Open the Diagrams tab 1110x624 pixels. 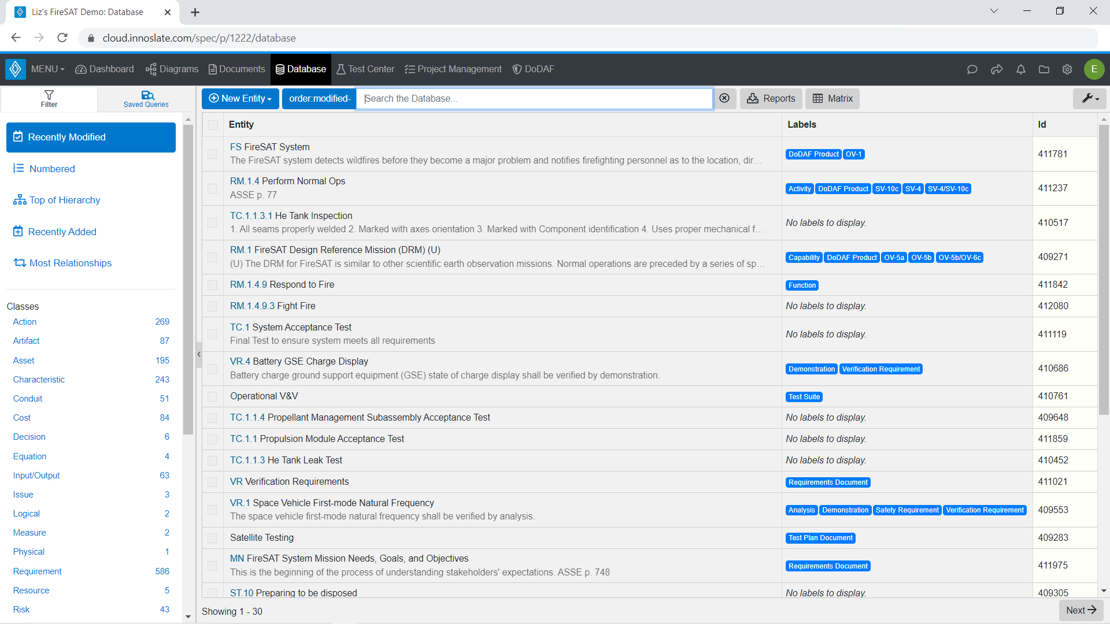172,69
